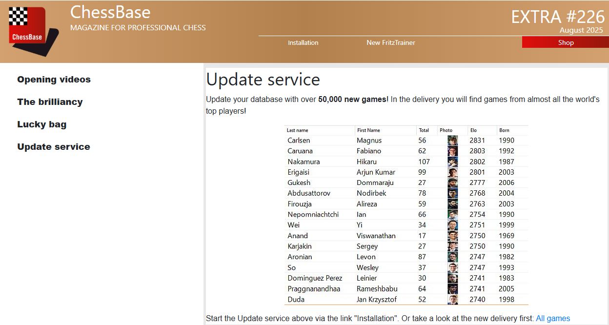Open the Opening videos section
The width and height of the screenshot is (609, 325).
coord(54,80)
